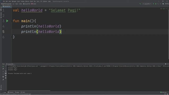Image resolution: width=169 pixels, height=95 pixels.
Task: Click the "Selamat Pagi!" string literal
Action: [64, 10]
